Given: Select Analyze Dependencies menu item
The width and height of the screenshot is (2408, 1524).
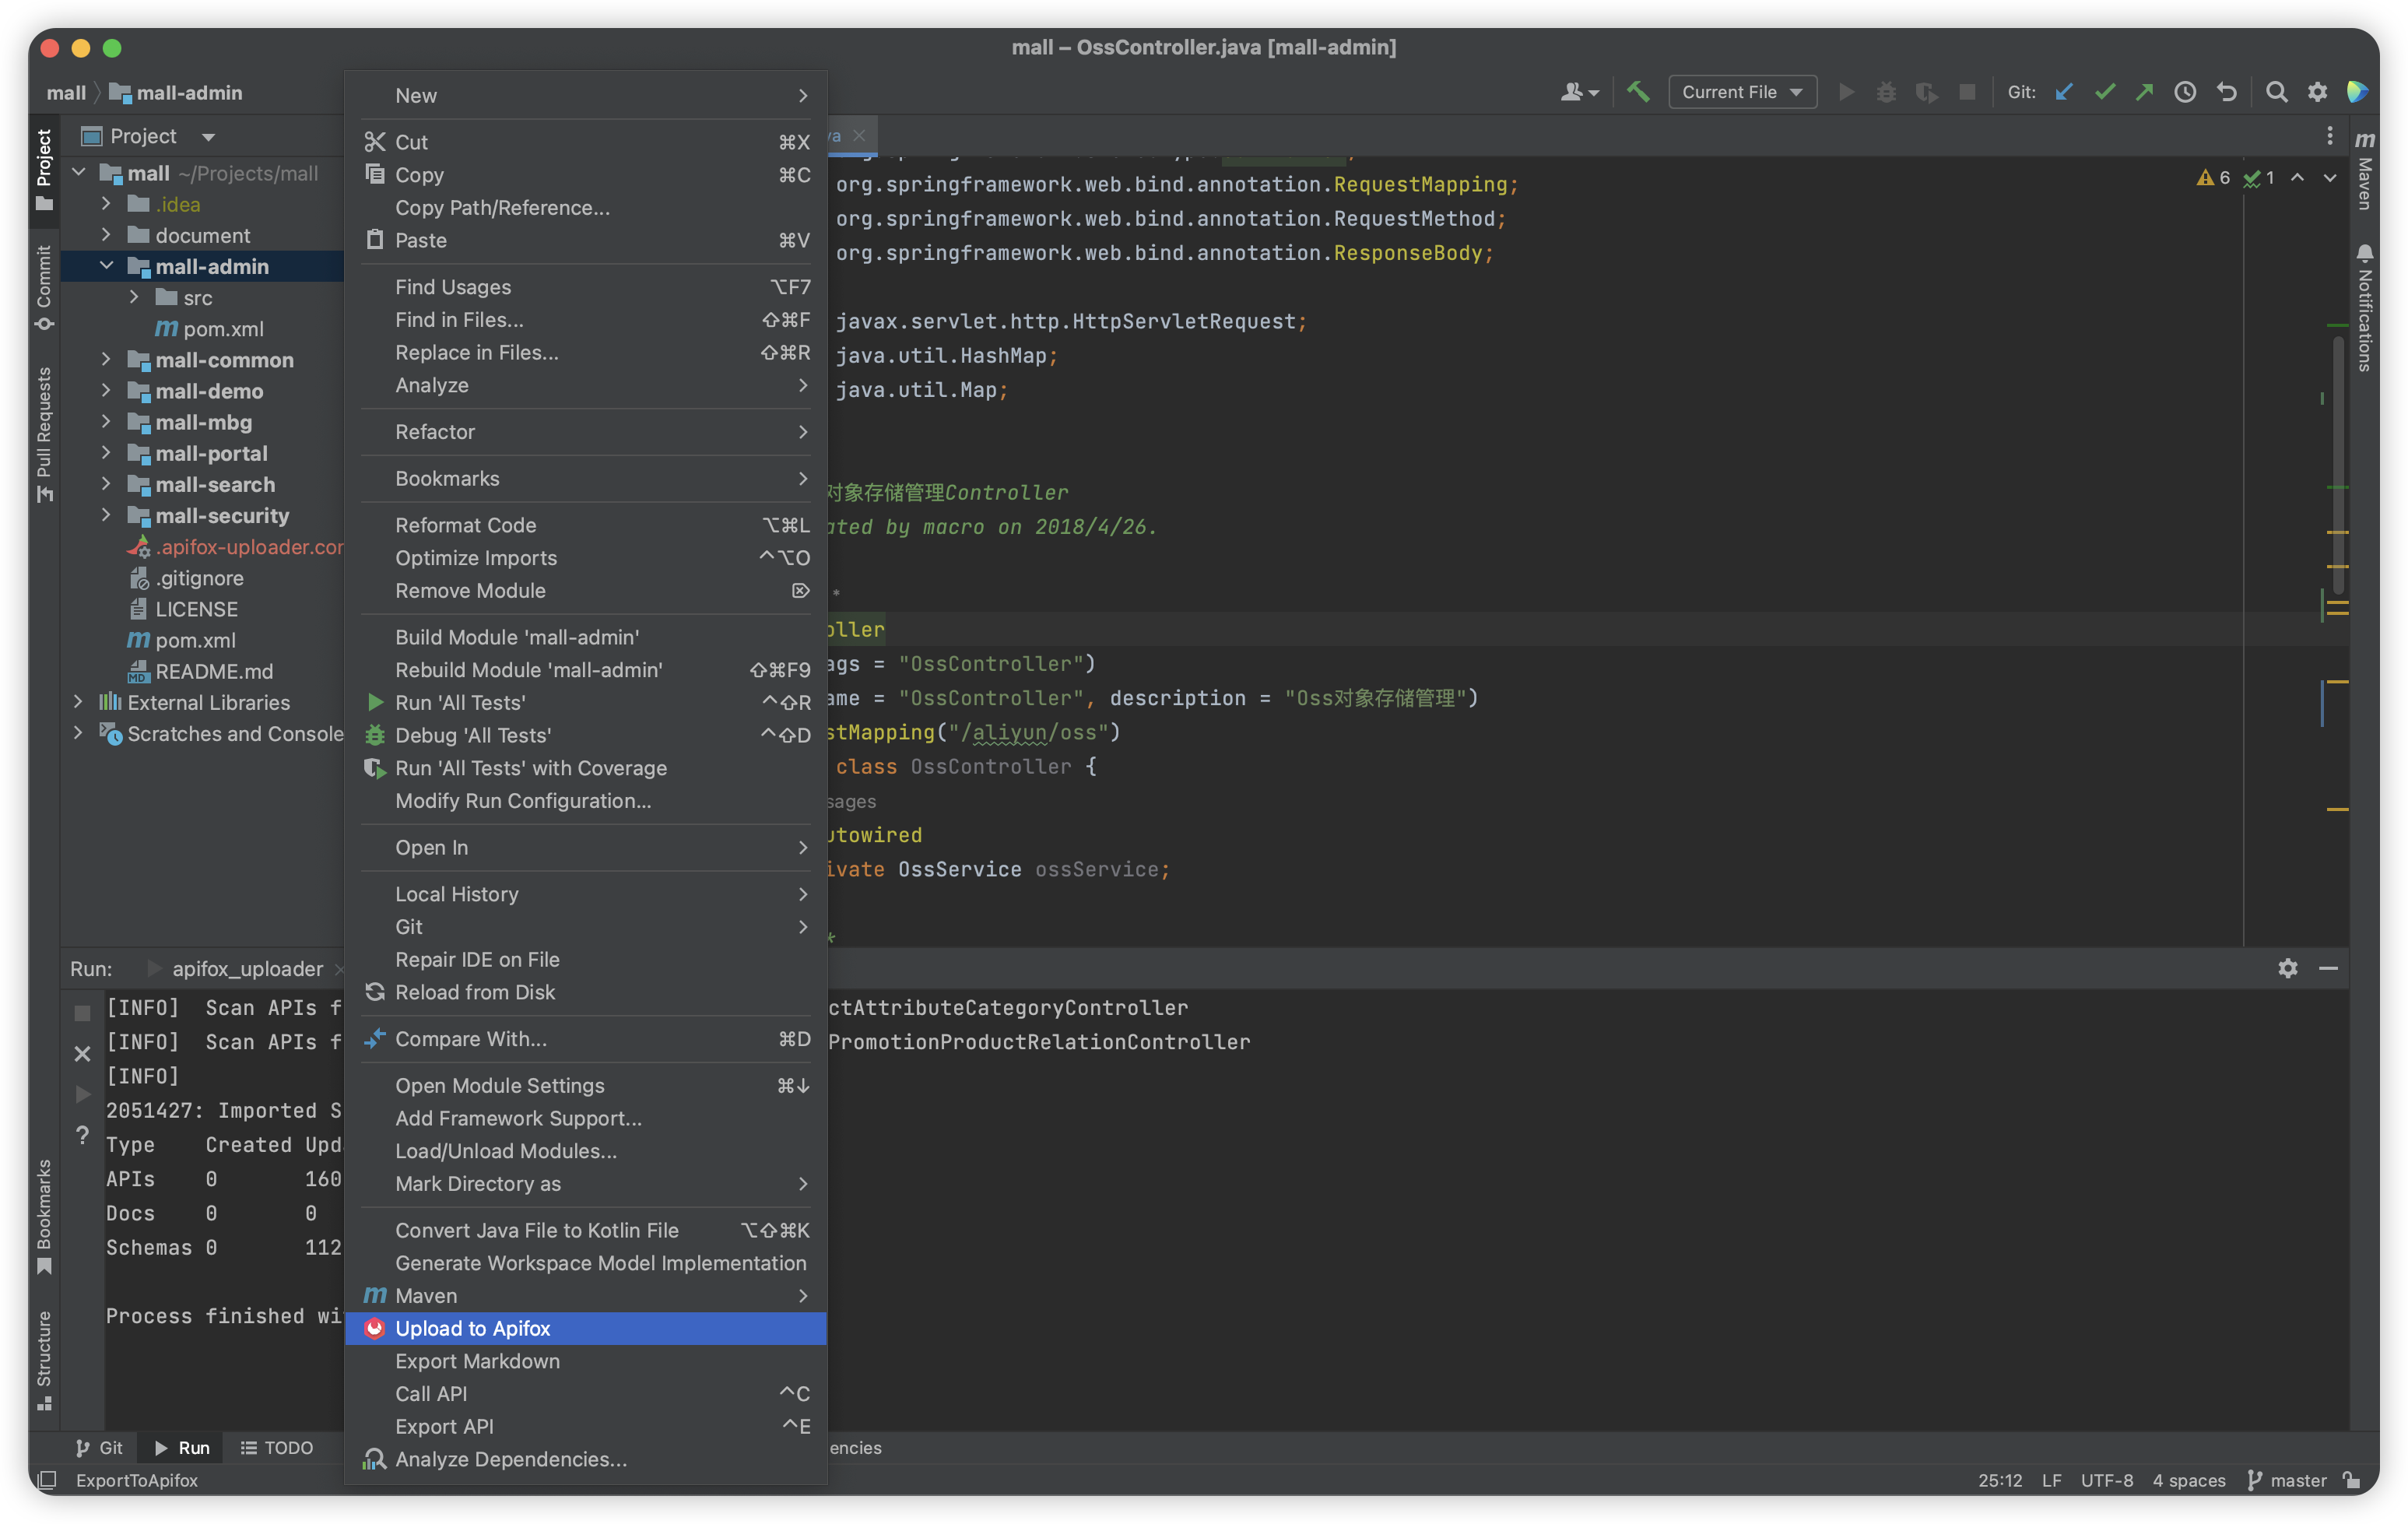Looking at the screenshot, I should click(585, 1459).
